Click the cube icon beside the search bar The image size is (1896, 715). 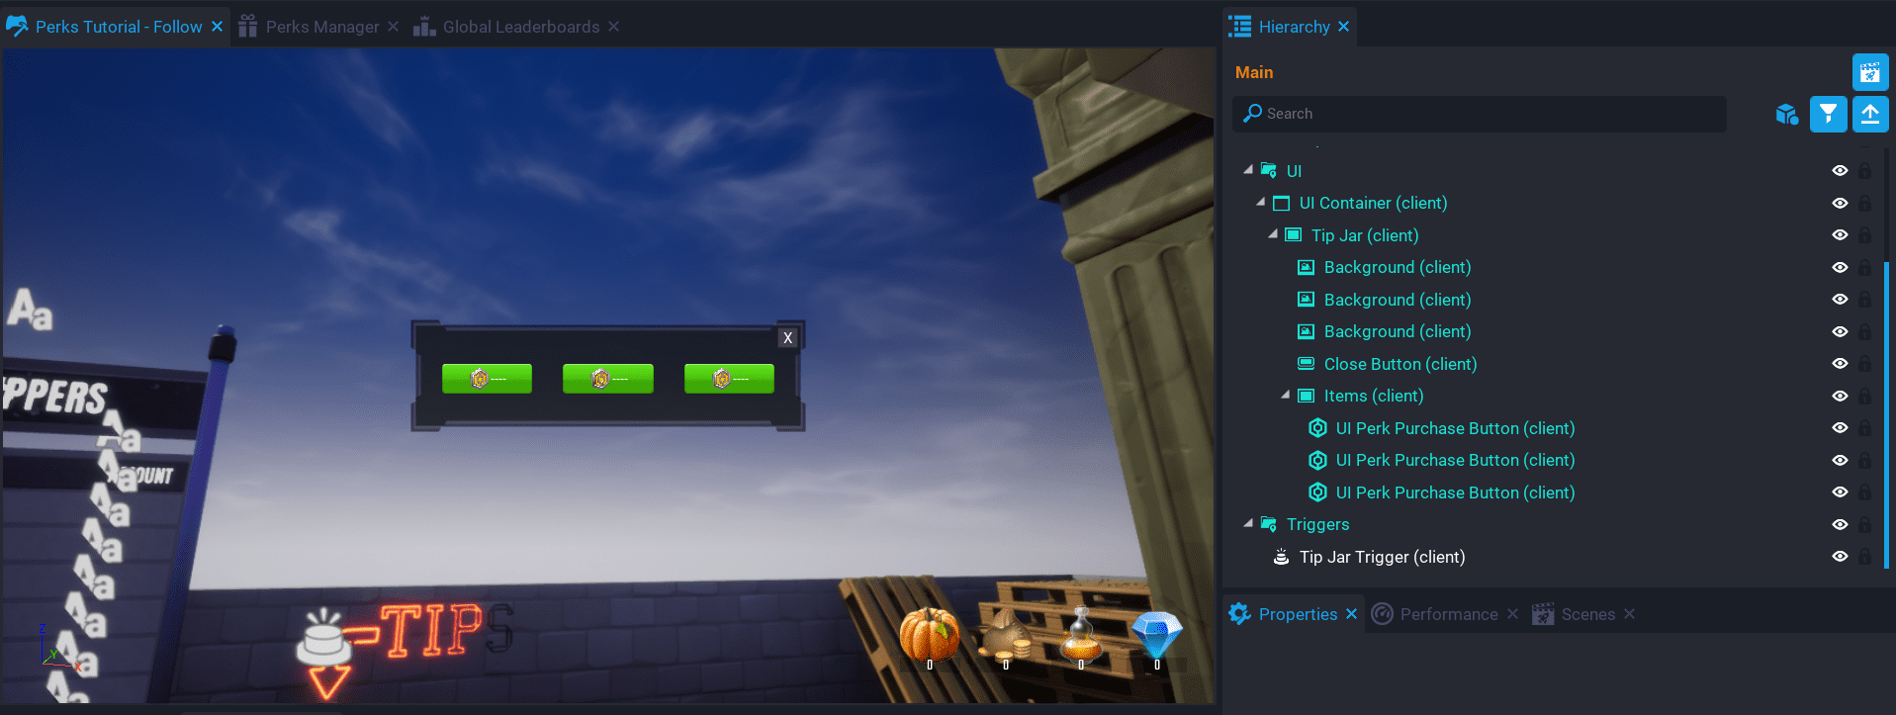point(1786,114)
